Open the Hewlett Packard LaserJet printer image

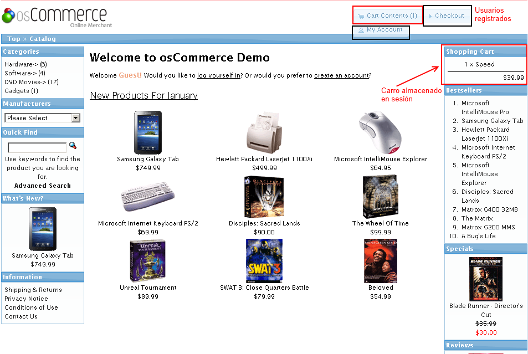tap(264, 132)
